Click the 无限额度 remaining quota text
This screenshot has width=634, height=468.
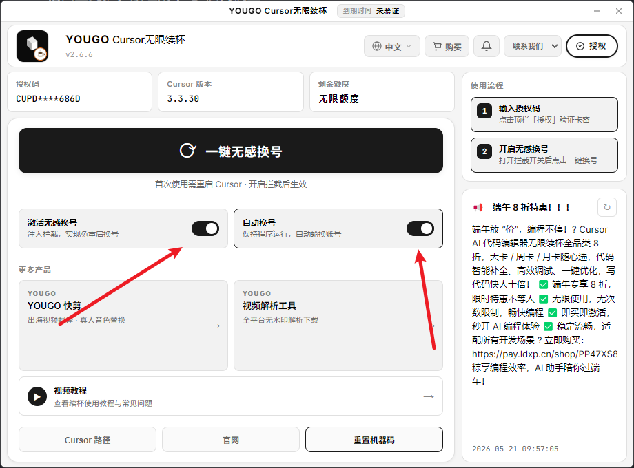pyautogui.click(x=339, y=98)
